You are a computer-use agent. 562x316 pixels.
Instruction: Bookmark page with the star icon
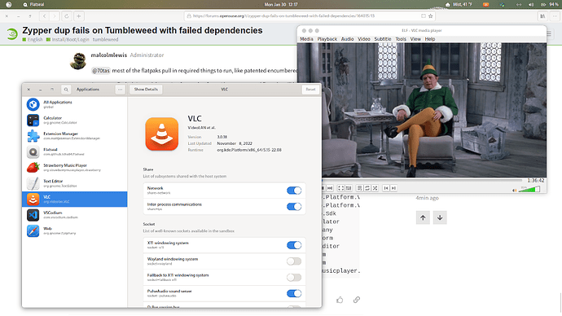click(x=431, y=16)
